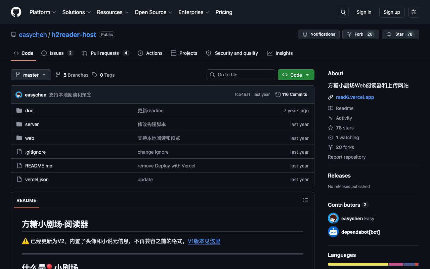Expand the Resources menu

[x=113, y=12]
